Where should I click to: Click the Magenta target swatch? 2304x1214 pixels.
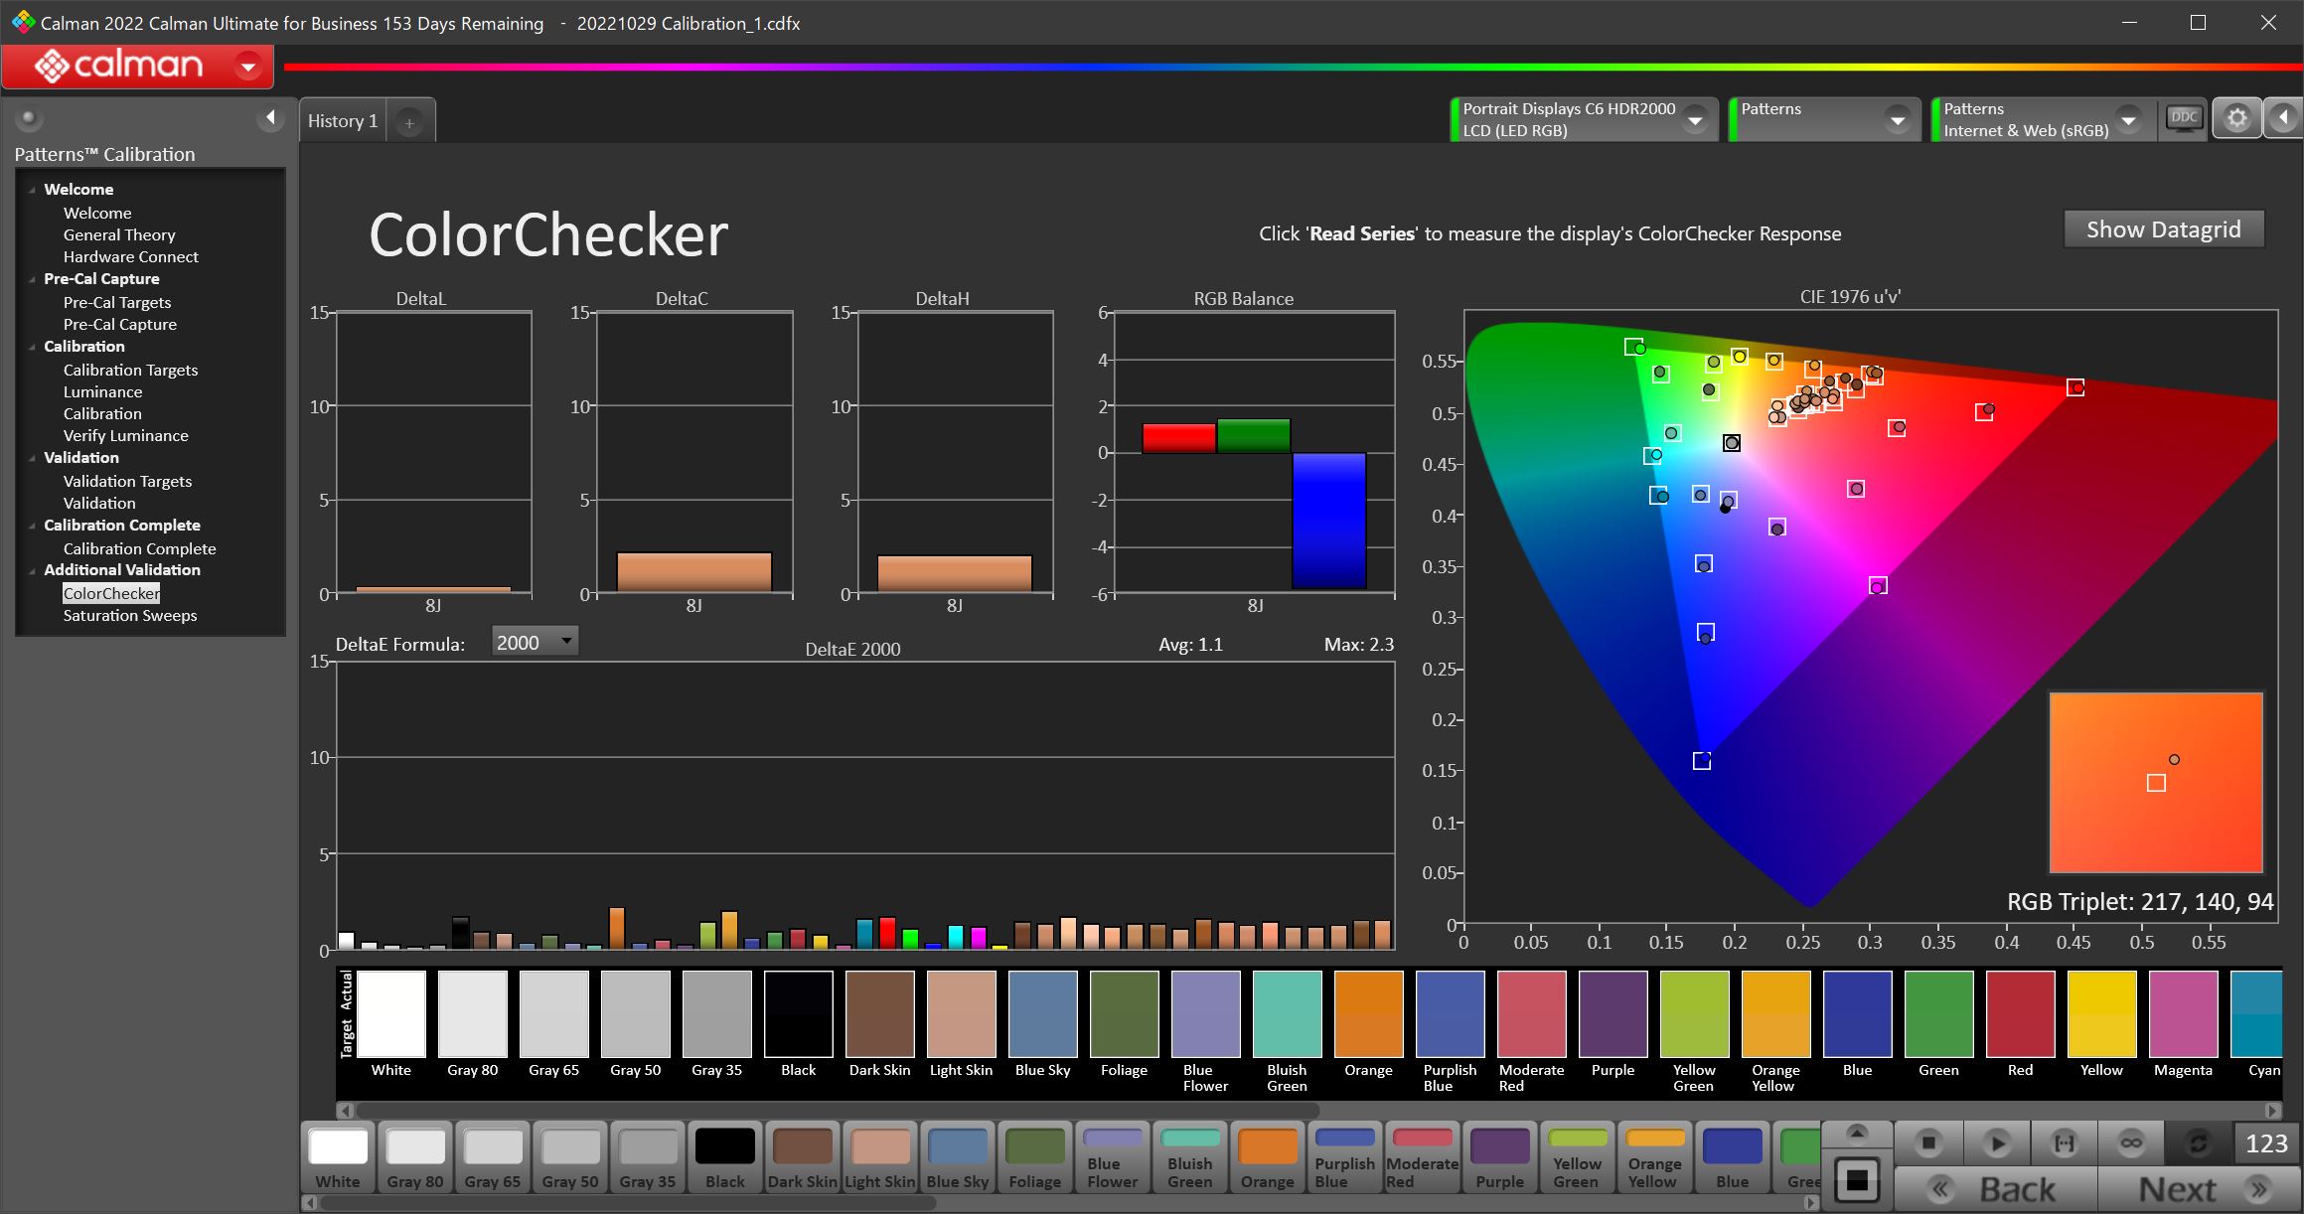2184,1014
